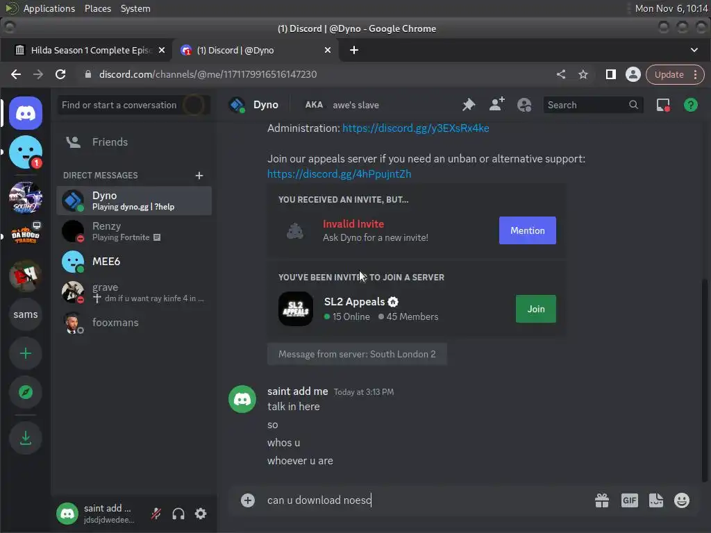Viewport: 711px width, 533px height.
Task: Open User Settings gear icon
Action: point(201,514)
